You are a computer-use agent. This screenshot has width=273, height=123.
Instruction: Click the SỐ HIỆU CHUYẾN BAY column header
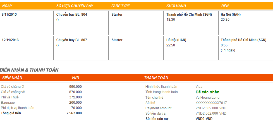click(x=75, y=6)
